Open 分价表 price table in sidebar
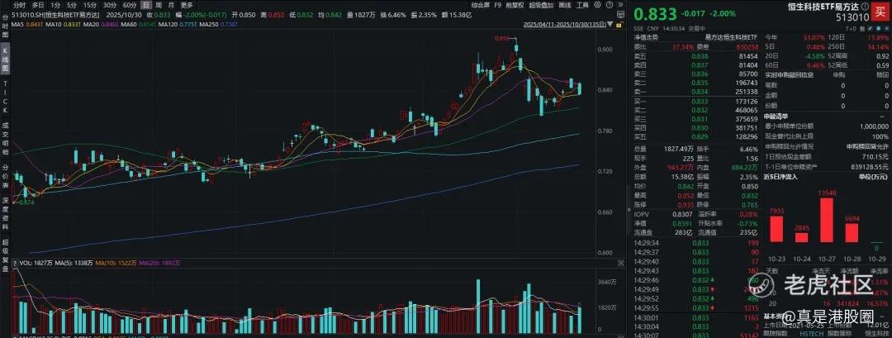 pyautogui.click(x=5, y=176)
